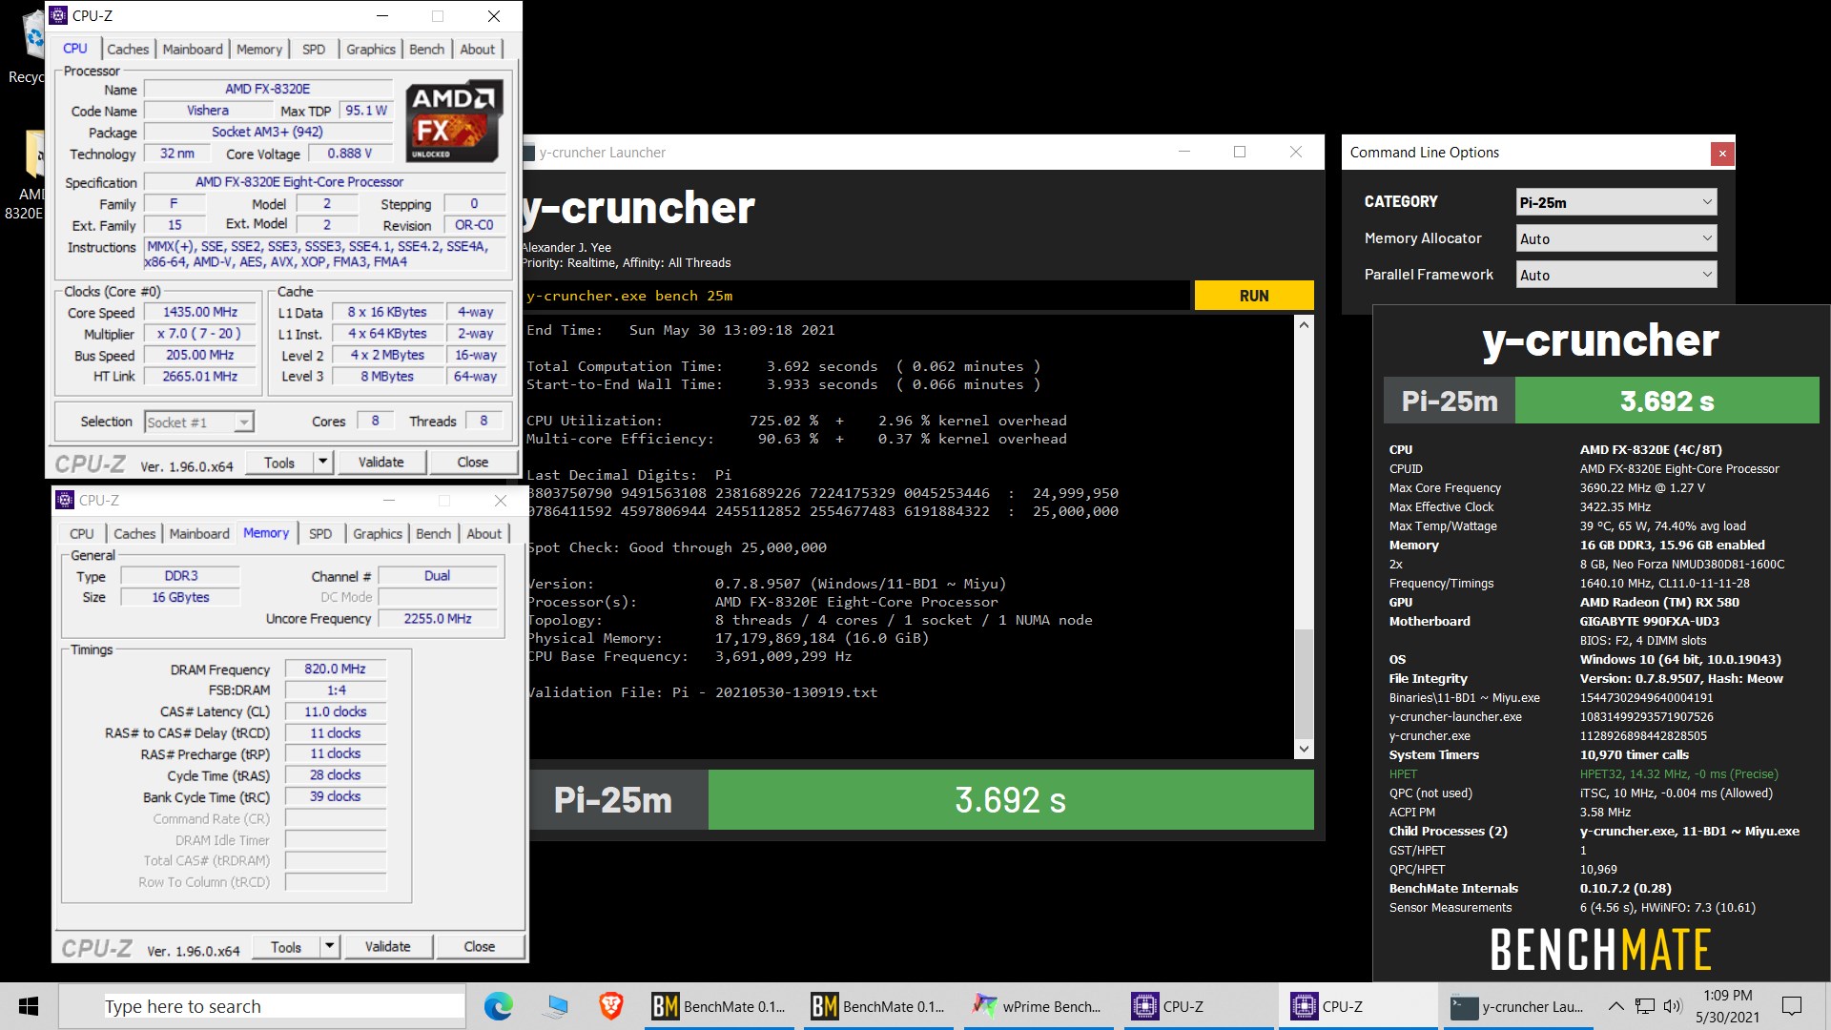Switch to first CPU-Z taskbar item
Image resolution: width=1831 pixels, height=1030 pixels.
click(x=1199, y=1006)
